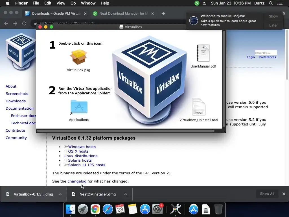Open the Window menu
The height and width of the screenshot is (217, 289).
click(88, 3)
